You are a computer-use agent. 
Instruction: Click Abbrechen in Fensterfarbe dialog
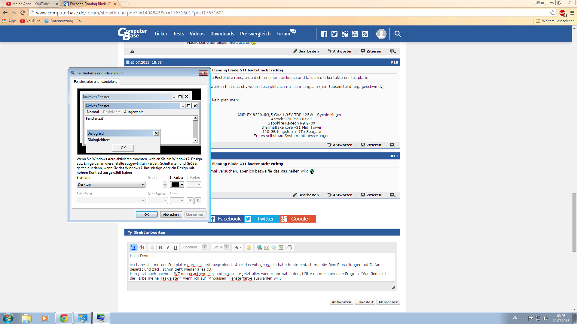tap(171, 214)
